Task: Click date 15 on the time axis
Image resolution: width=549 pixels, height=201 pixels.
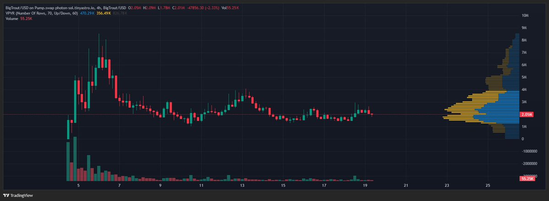Action: click(283, 185)
